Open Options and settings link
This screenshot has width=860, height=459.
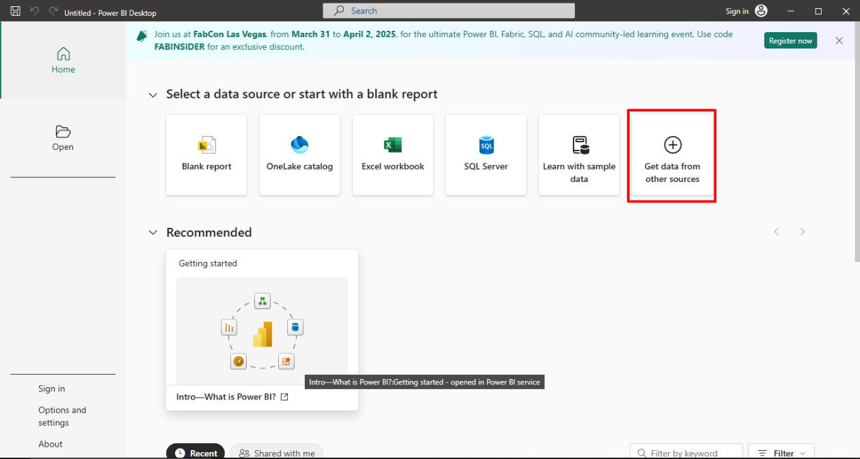click(x=62, y=416)
